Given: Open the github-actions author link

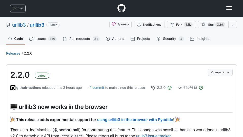Looking at the screenshot, I should pos(29,88).
